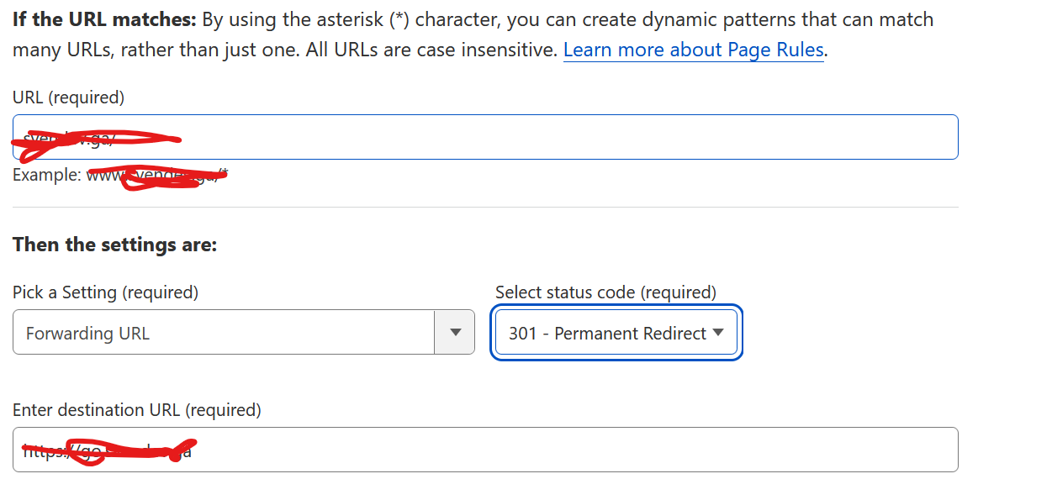Click the "Then the settings are:" heading
This screenshot has height=479, width=1052.
114,245
